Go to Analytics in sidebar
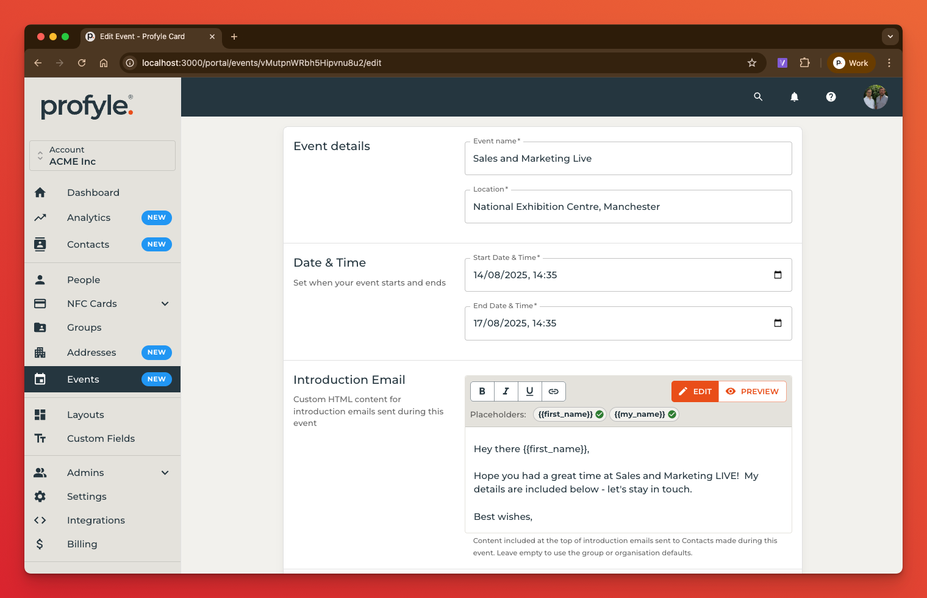Viewport: 927px width, 598px height. pyautogui.click(x=88, y=218)
